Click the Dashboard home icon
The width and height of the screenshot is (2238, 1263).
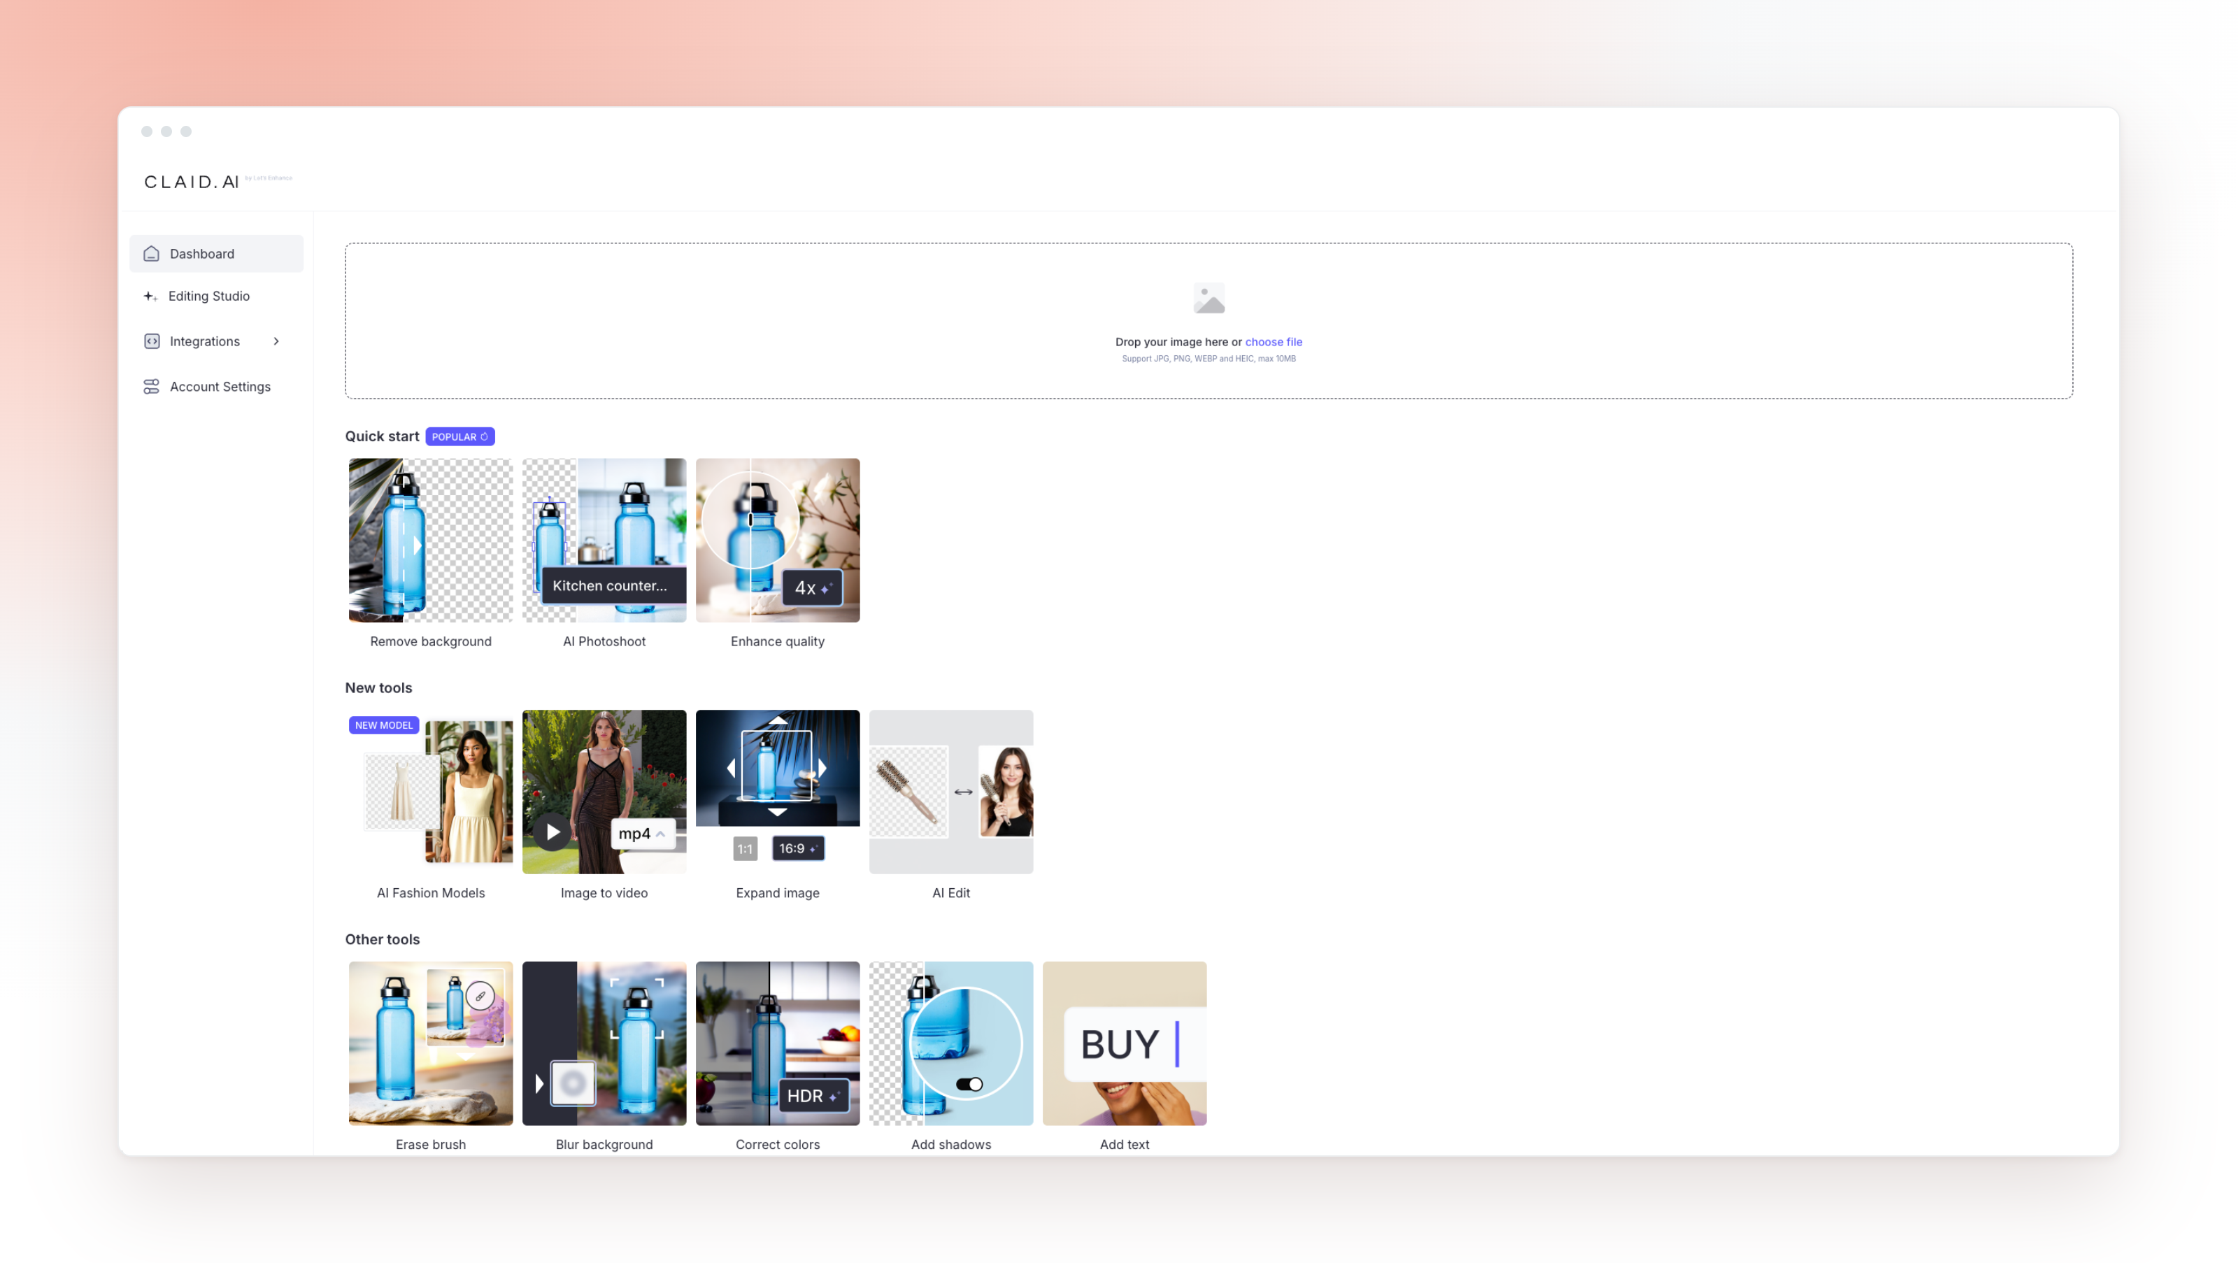[x=151, y=254]
